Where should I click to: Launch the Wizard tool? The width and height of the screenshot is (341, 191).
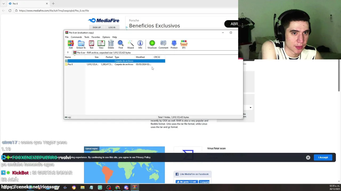pyautogui.click(x=131, y=44)
